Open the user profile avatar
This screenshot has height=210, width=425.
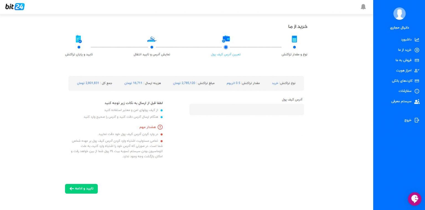399,14
